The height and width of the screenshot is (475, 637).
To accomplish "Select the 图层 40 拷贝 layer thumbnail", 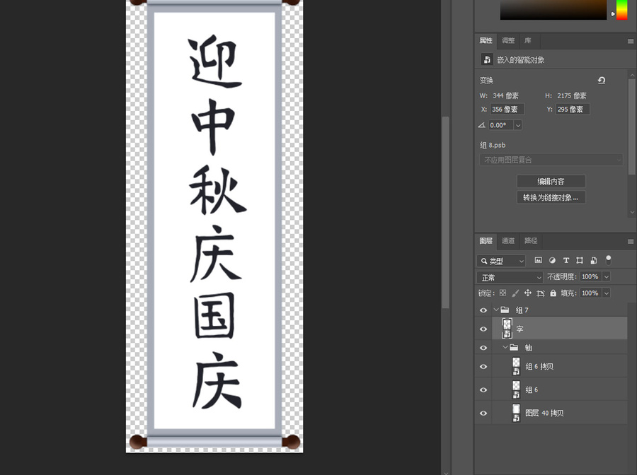I will pos(516,413).
